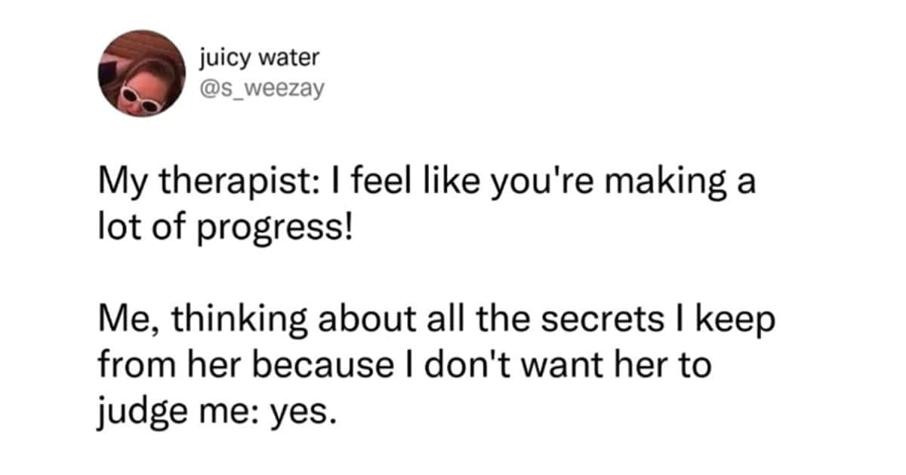Image resolution: width=906 pixels, height=475 pixels.
Task: Click the word "Me," starting second paragraph
Action: pyautogui.click(x=122, y=323)
